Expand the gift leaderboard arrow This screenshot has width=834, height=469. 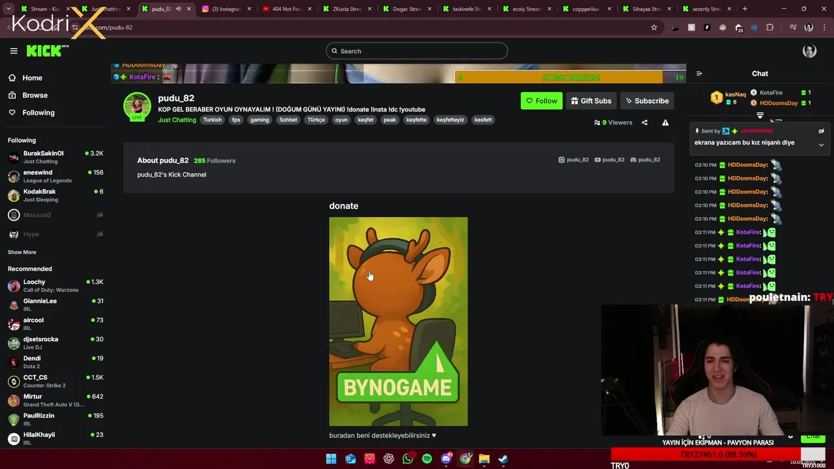(760, 115)
